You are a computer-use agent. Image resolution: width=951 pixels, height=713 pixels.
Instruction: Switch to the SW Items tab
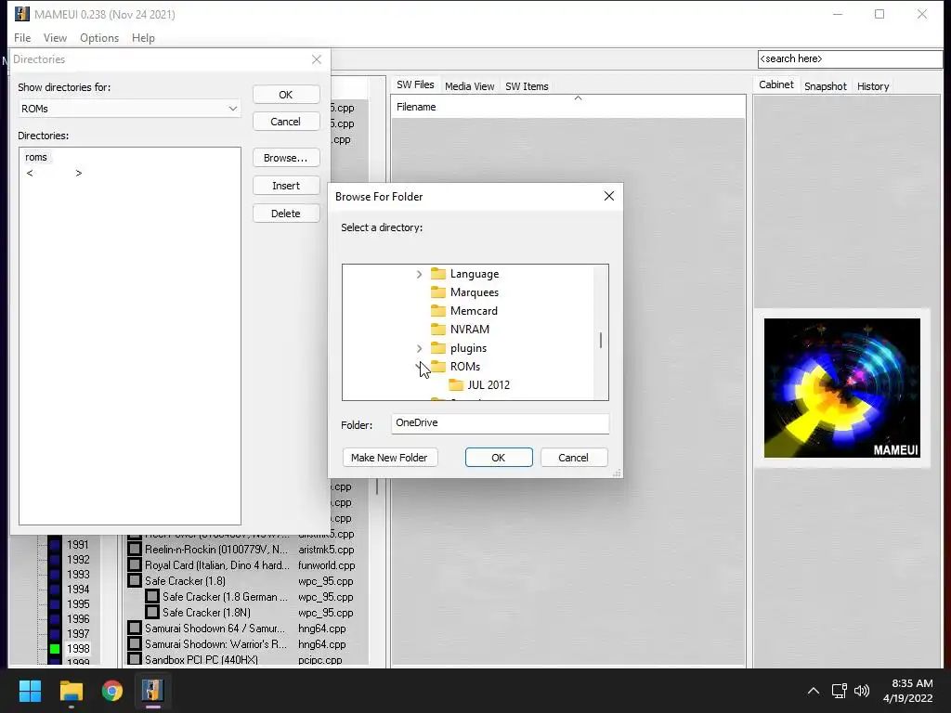click(527, 86)
